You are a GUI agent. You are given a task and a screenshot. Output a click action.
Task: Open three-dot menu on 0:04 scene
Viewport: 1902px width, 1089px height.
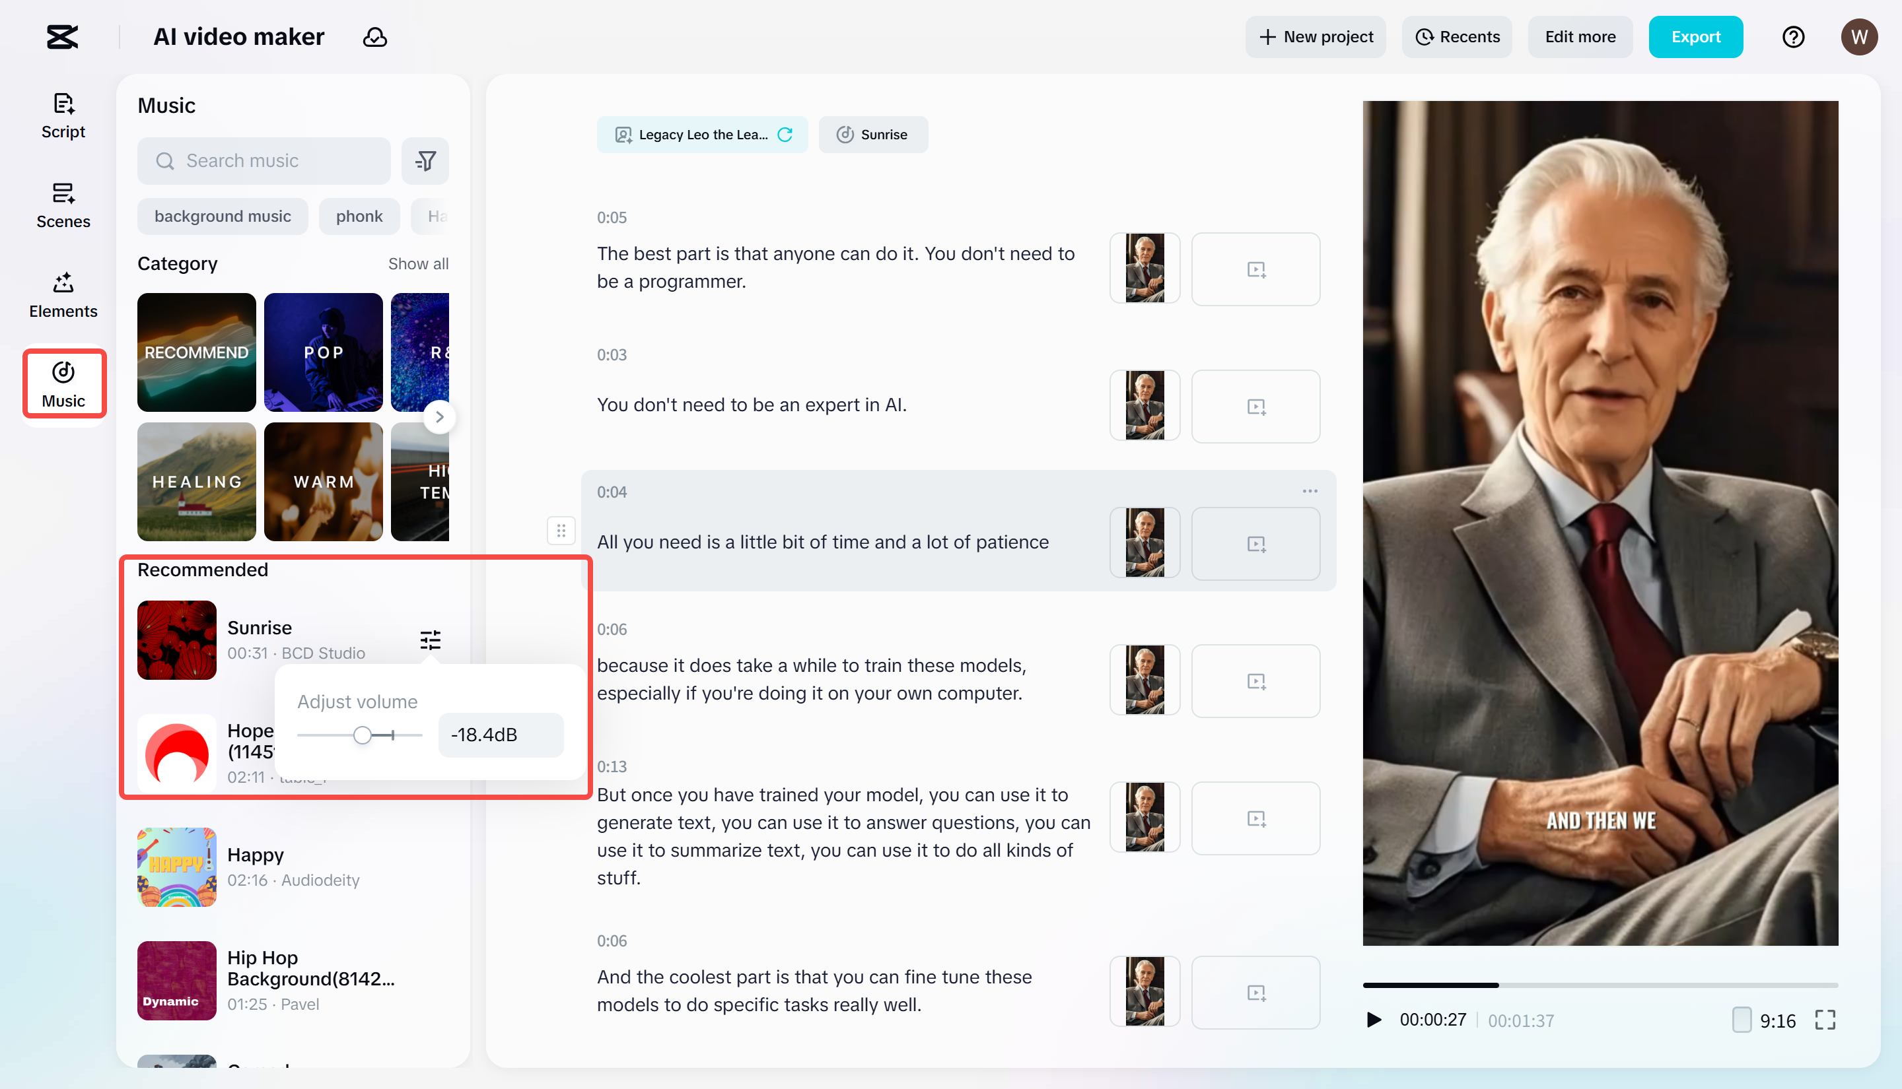[x=1310, y=492]
